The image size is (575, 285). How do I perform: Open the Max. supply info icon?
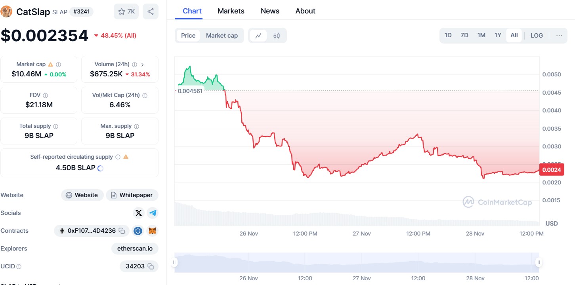(x=136, y=126)
